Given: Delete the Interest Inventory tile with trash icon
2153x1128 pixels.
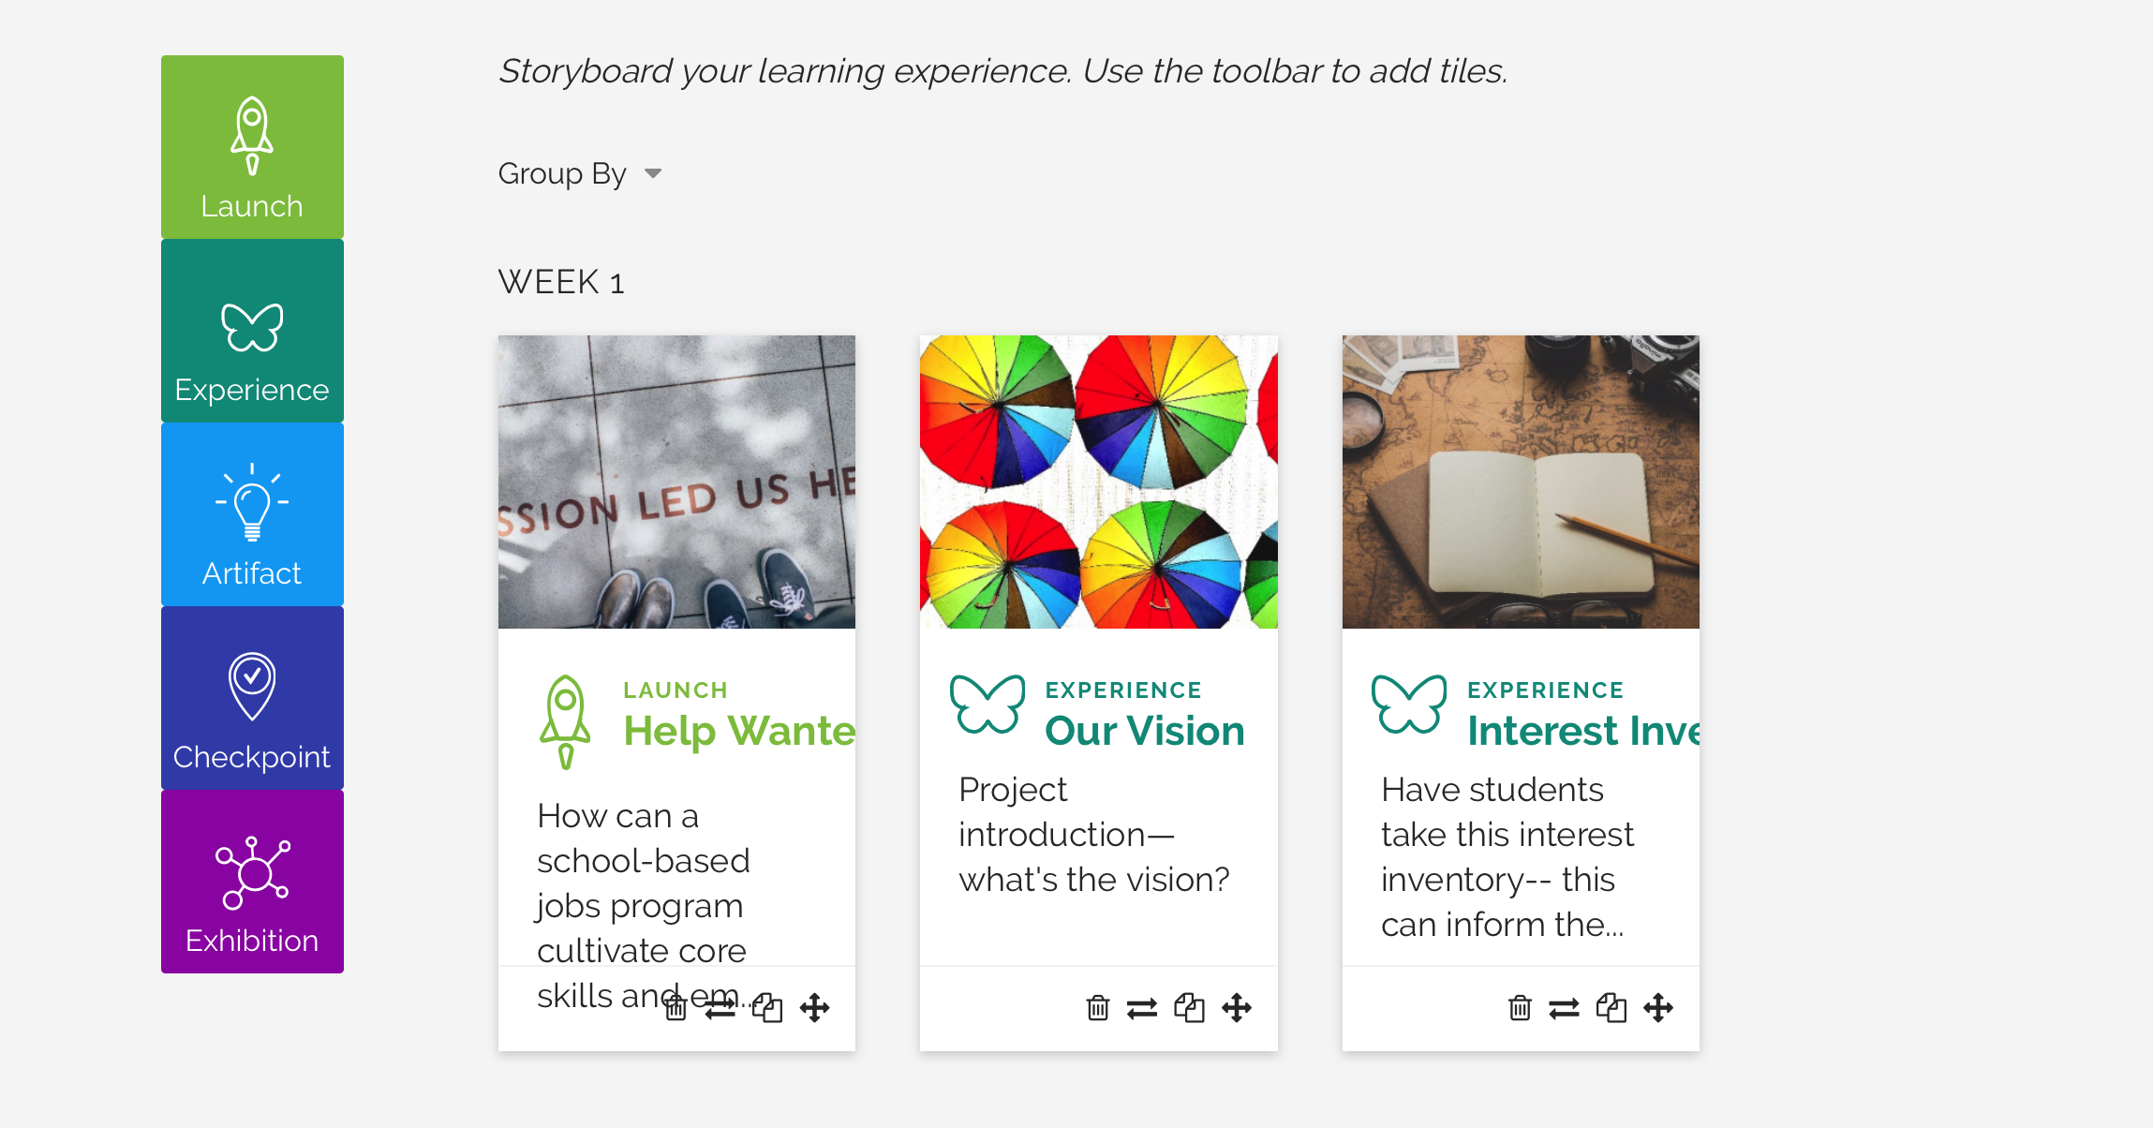Looking at the screenshot, I should [1520, 1008].
